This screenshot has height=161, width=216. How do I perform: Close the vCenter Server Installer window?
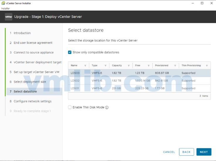(x=212, y=3)
